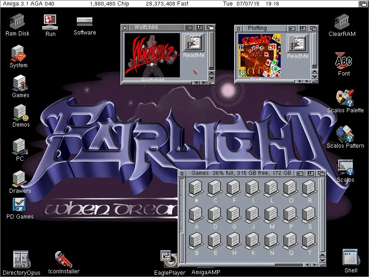
Task: Open the A drawer in Games window
Action: 196,217
